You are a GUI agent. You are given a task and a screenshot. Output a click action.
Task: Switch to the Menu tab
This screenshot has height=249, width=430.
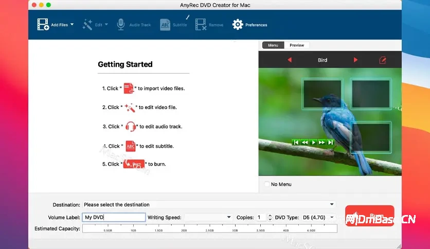[x=273, y=45]
